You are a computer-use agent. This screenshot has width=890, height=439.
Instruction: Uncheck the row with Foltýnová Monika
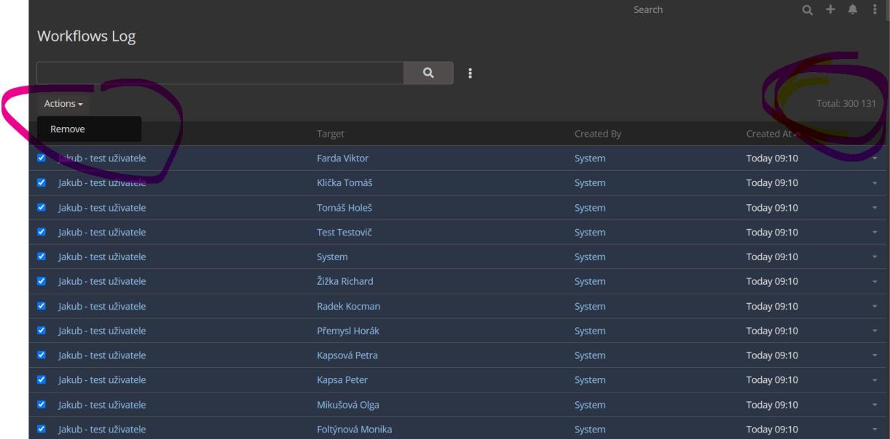[x=42, y=430]
